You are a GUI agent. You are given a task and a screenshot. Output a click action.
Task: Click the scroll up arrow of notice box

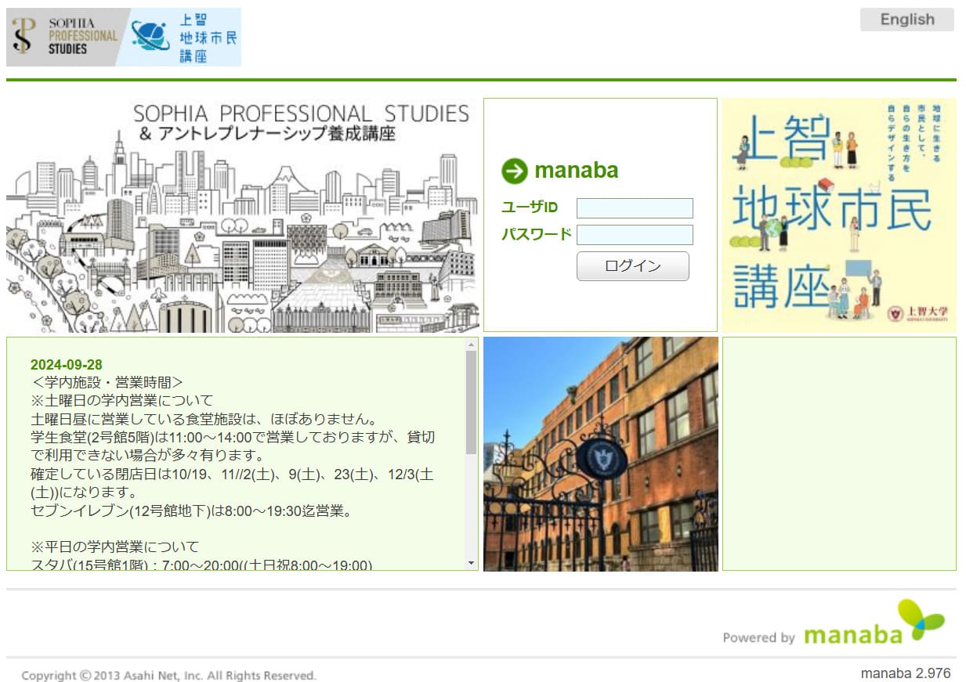(x=471, y=345)
